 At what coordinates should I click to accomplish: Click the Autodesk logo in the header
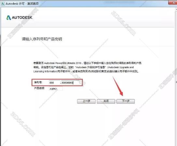(19, 18)
